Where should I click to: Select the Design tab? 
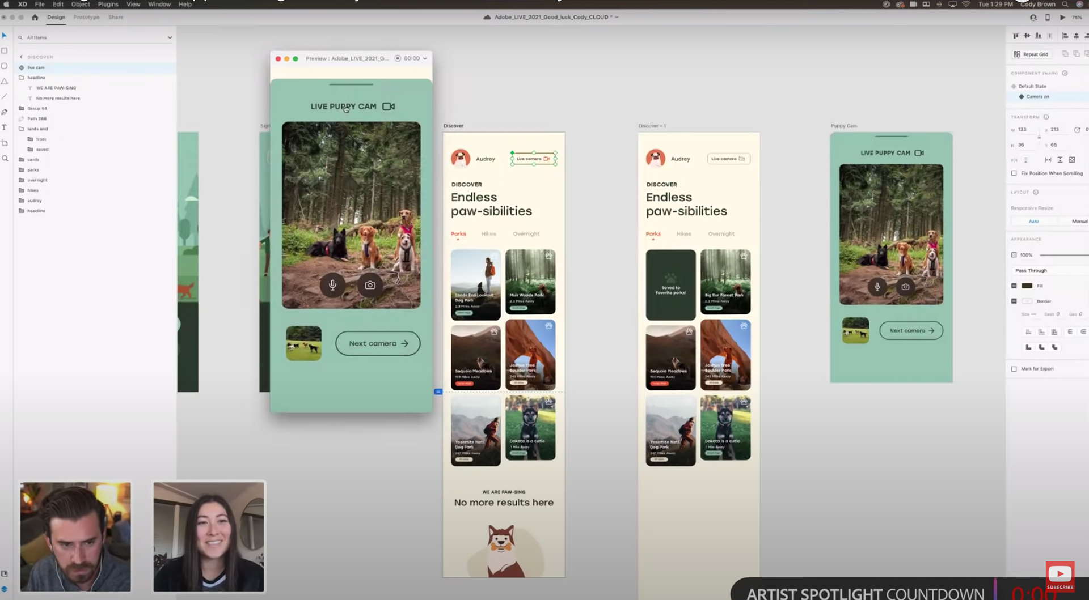tap(56, 17)
